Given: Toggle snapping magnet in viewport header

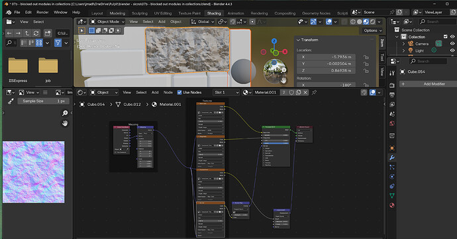Looking at the screenshot, I should tap(232, 22).
